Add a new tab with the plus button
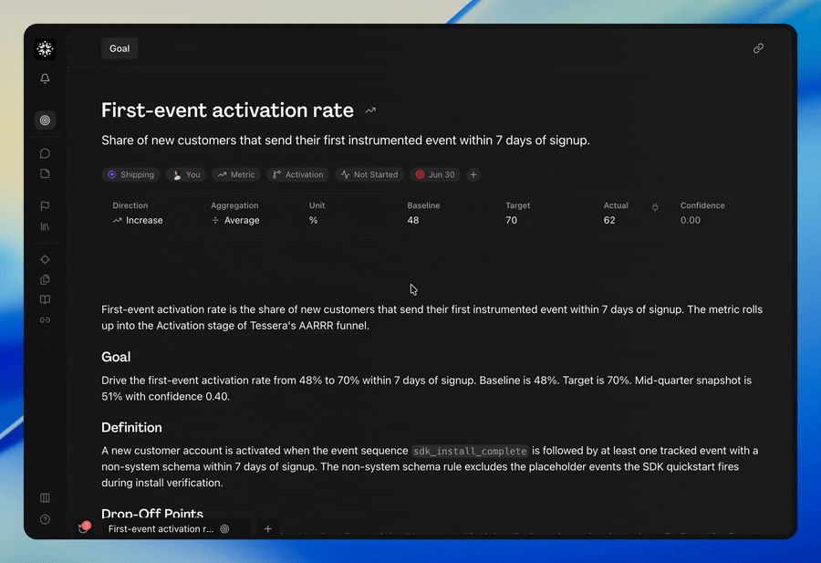Viewport: 821px width, 563px height. pos(268,529)
